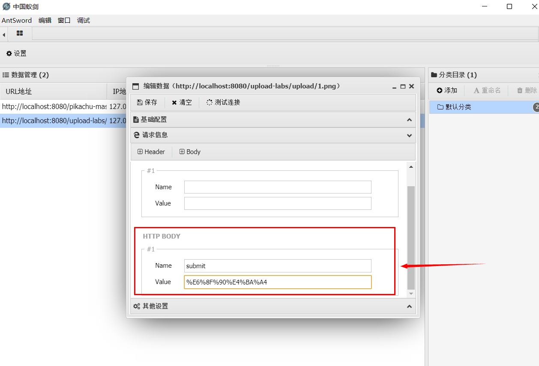Click the dialog vertical scrollbar thumb
Image resolution: width=539 pixels, height=366 pixels.
(411, 237)
